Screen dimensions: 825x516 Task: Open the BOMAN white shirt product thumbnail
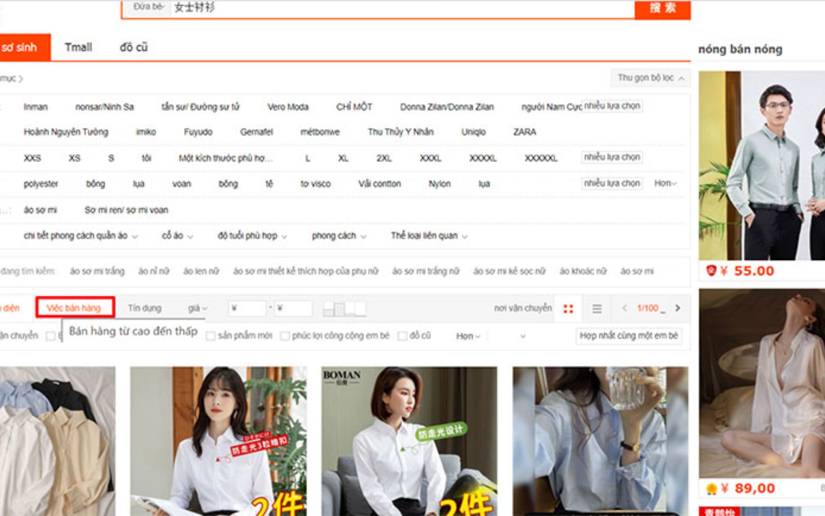pos(409,441)
